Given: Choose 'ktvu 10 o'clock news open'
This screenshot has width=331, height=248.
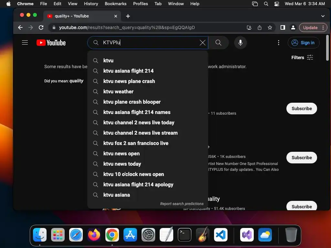Looking at the screenshot, I should click(x=147, y=174).
